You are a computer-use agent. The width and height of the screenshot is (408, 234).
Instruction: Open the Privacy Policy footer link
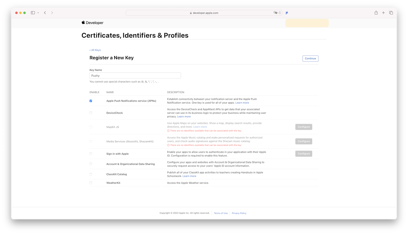tap(239, 213)
